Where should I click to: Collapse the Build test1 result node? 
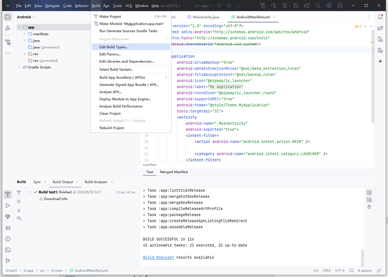[x=30, y=192]
